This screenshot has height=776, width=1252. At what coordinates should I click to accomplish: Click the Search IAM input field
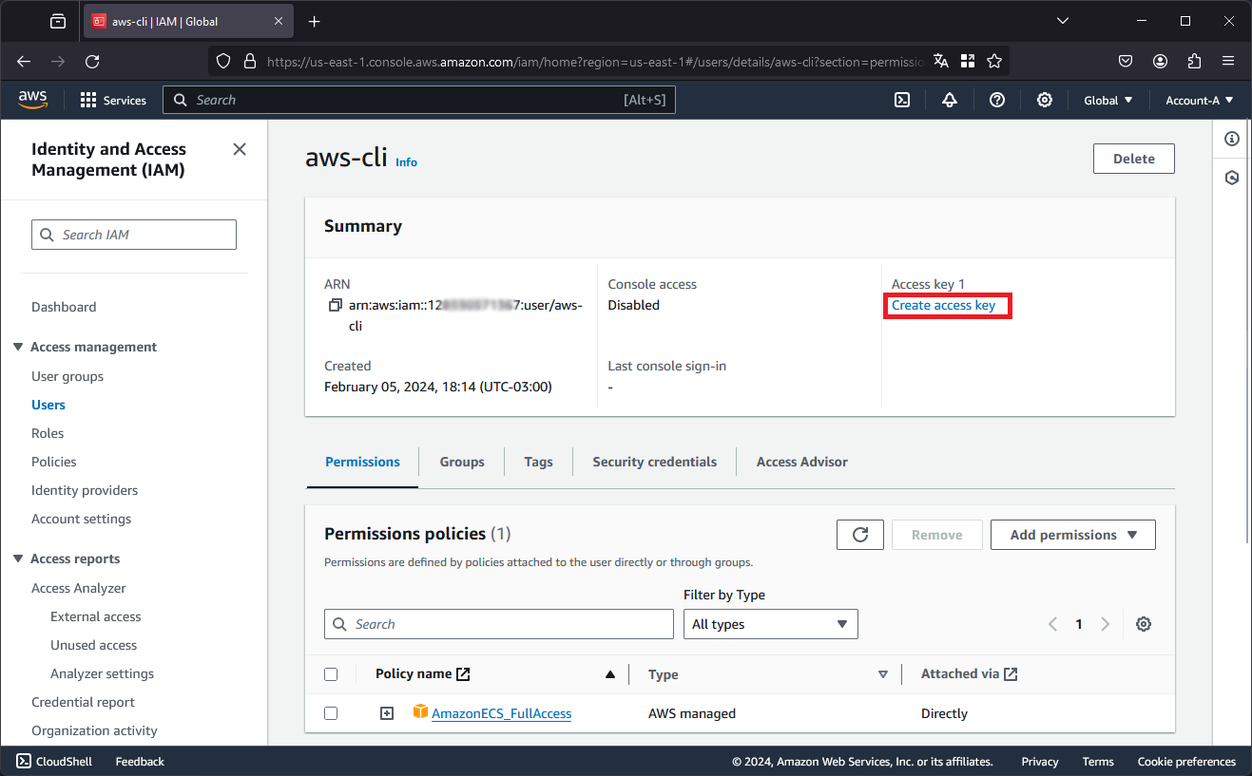(134, 235)
